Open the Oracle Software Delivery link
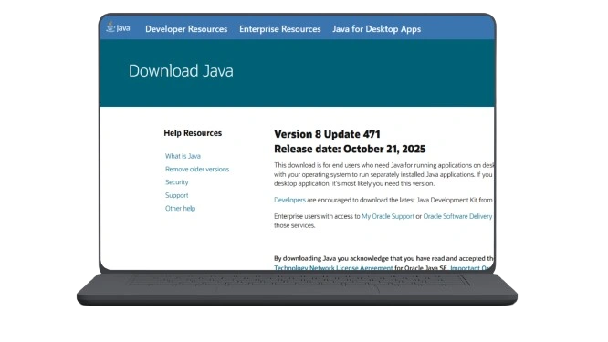The height and width of the screenshot is (342, 608). tap(457, 216)
